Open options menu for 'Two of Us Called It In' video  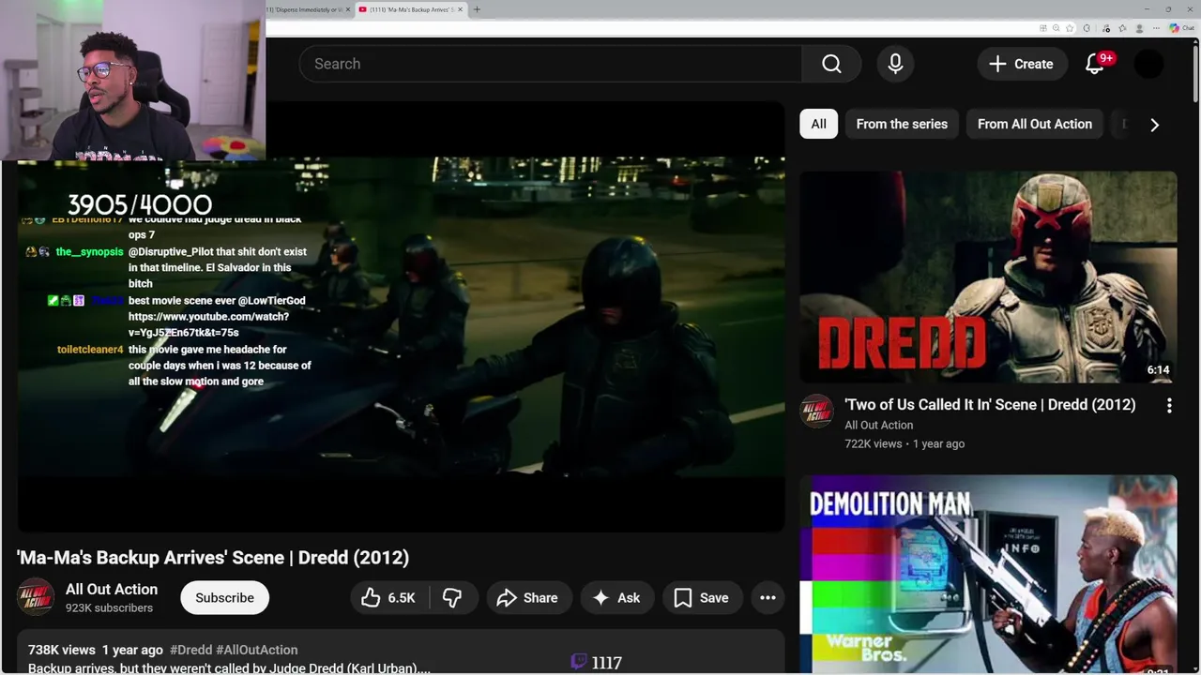[1169, 406]
